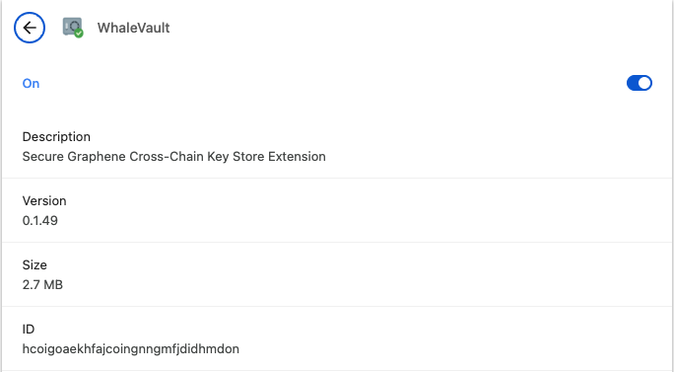The width and height of the screenshot is (674, 372).
Task: Click the MB unit in size row
Action: pos(53,284)
